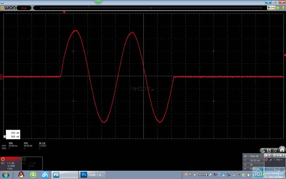Launch the green 360 browser taskbar icon
This screenshot has height=179, width=286.
tap(33, 174)
